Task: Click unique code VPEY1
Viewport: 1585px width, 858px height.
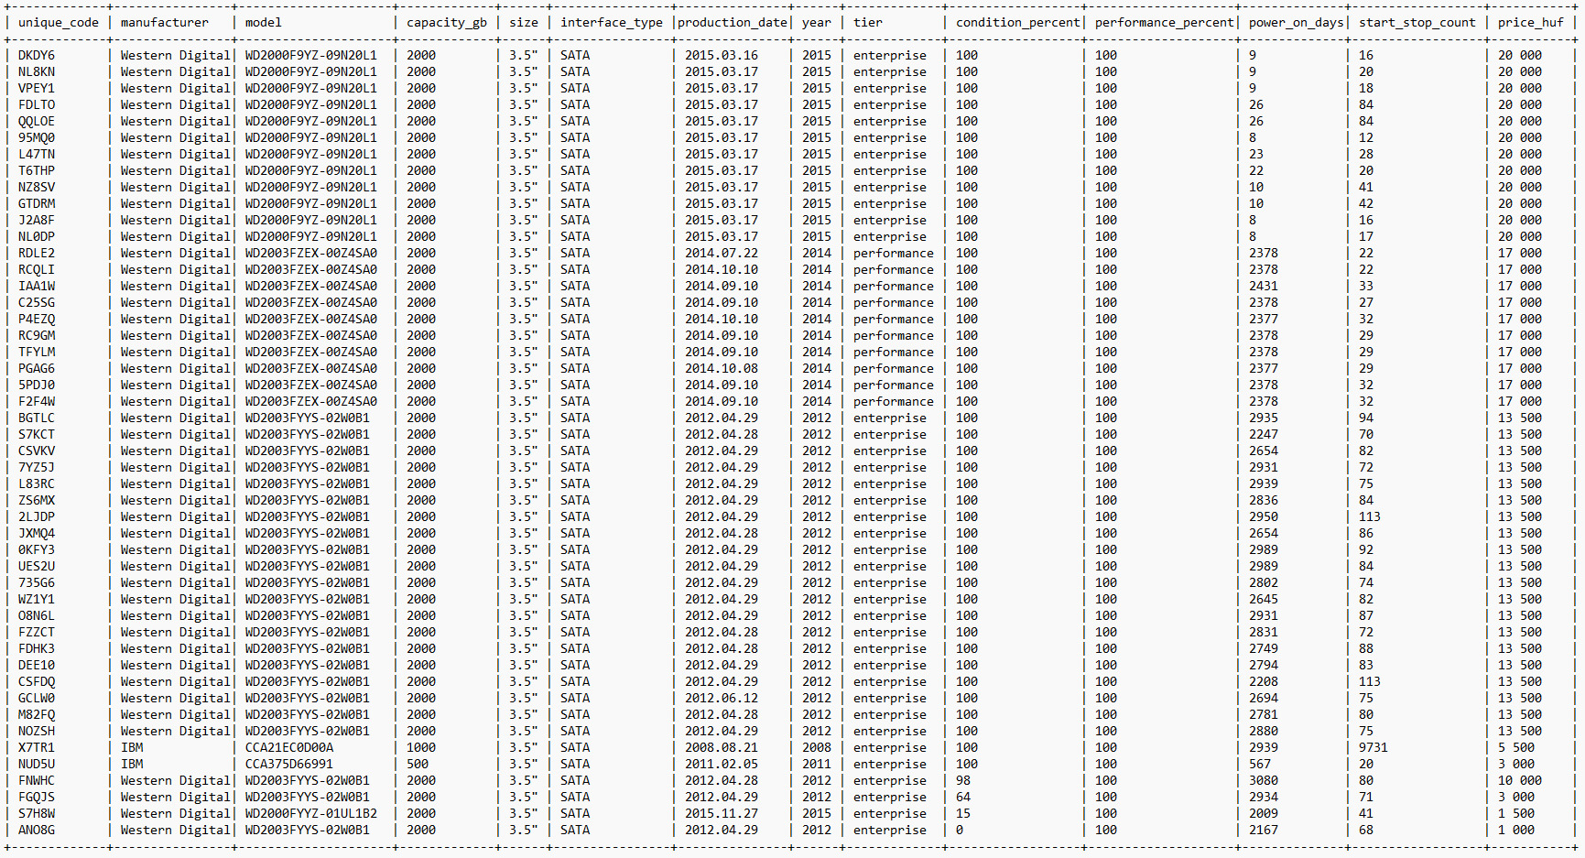Action: (37, 88)
